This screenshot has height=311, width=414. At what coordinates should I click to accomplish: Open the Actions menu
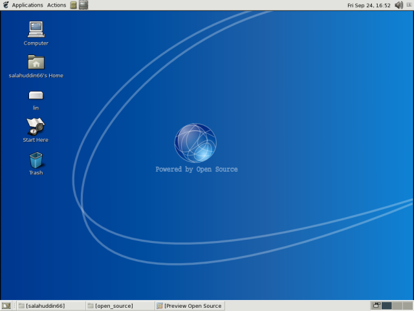pos(56,5)
